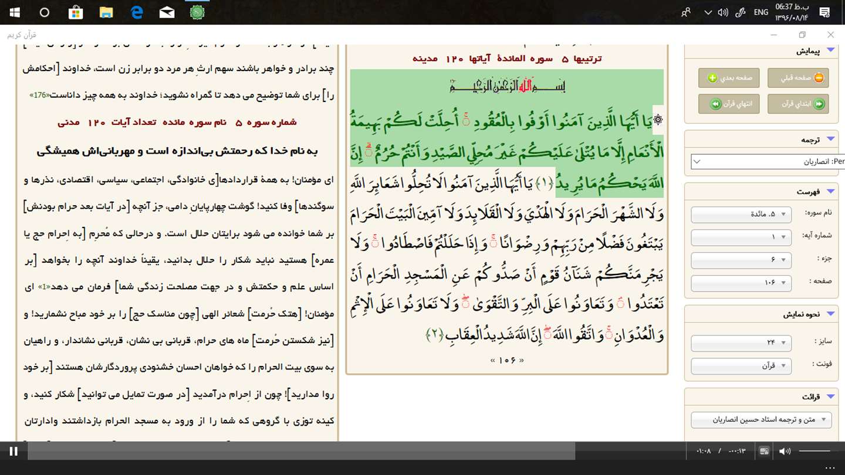Screen dimensions: 845x475
Task: Open the جزء dropdown showing ۶
Action: [741, 260]
